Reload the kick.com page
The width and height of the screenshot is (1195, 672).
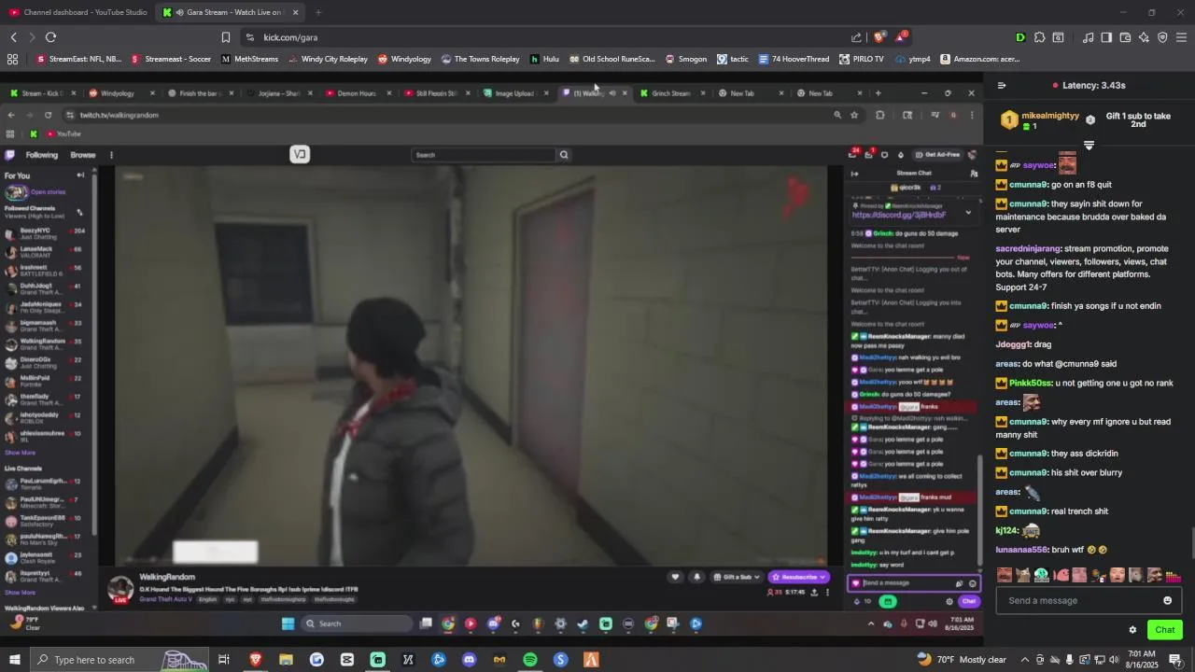coord(50,37)
